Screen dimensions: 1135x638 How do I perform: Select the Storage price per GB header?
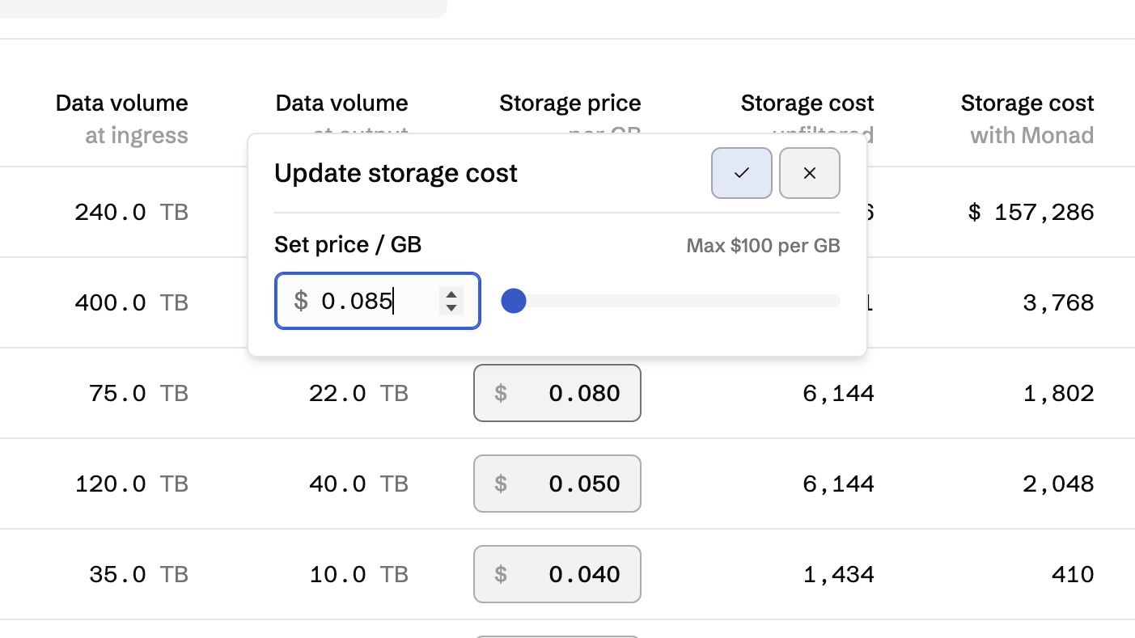570,103
